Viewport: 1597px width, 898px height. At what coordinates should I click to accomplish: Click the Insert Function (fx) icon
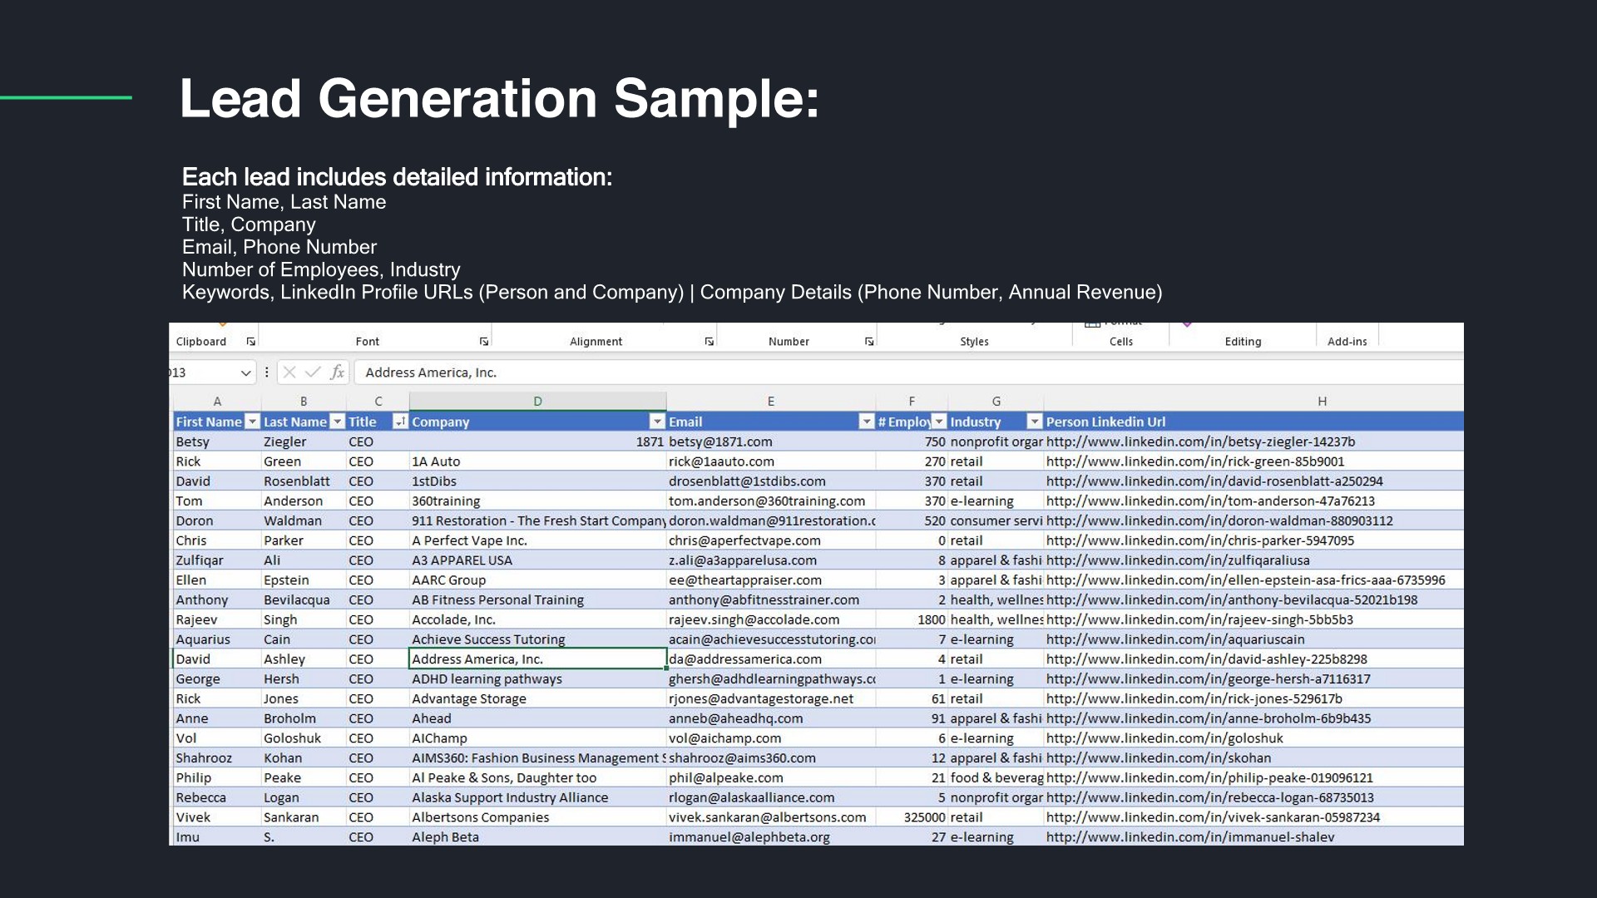(x=339, y=373)
